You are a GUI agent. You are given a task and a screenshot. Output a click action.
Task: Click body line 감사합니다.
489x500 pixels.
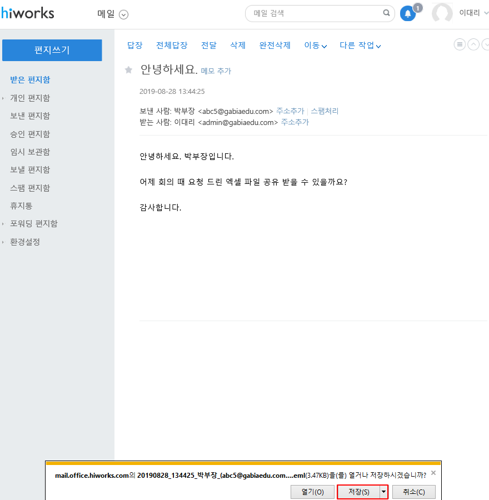click(160, 207)
